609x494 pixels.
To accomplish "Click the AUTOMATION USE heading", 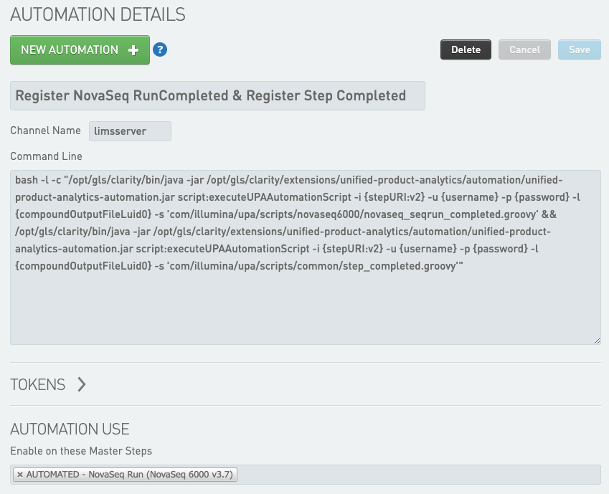I will pos(70,429).
